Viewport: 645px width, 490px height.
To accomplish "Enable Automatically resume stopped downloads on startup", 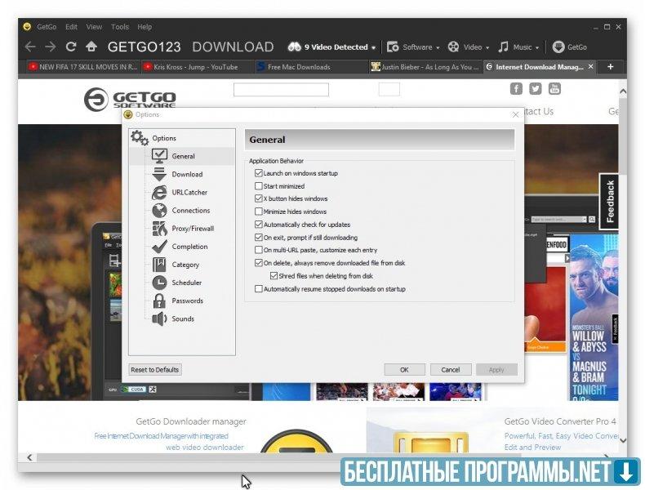I will coord(258,289).
